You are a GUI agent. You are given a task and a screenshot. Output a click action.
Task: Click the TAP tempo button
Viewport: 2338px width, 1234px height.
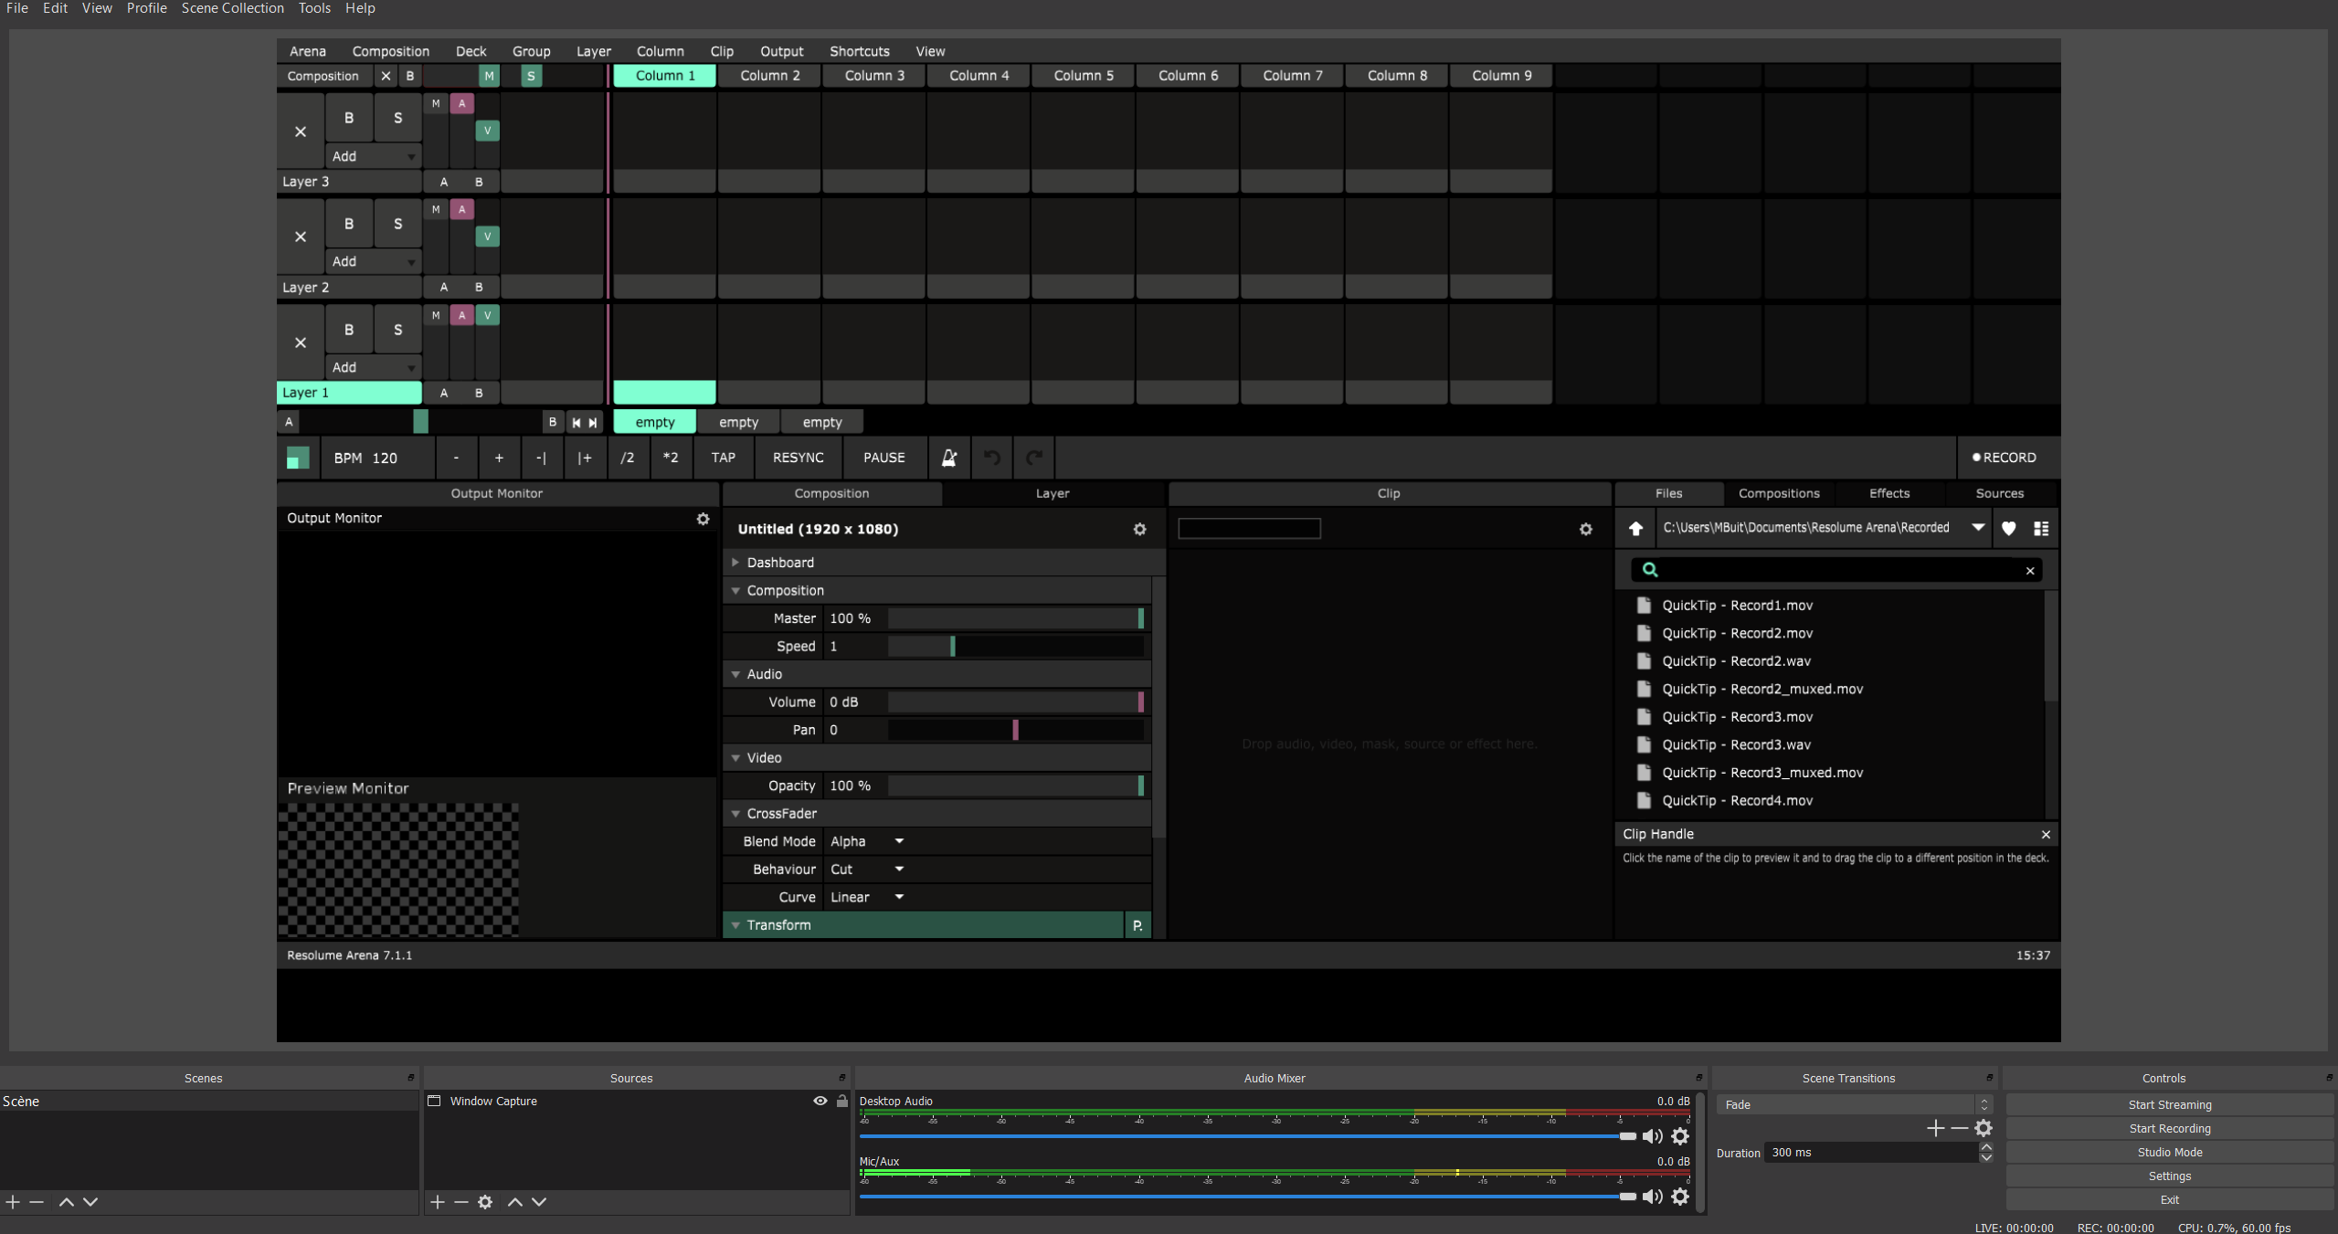(722, 456)
